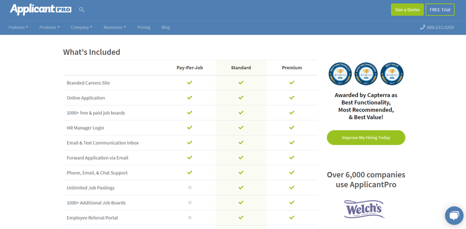Click Standard checkmark for Online Application
466x229 pixels.
(x=241, y=97)
